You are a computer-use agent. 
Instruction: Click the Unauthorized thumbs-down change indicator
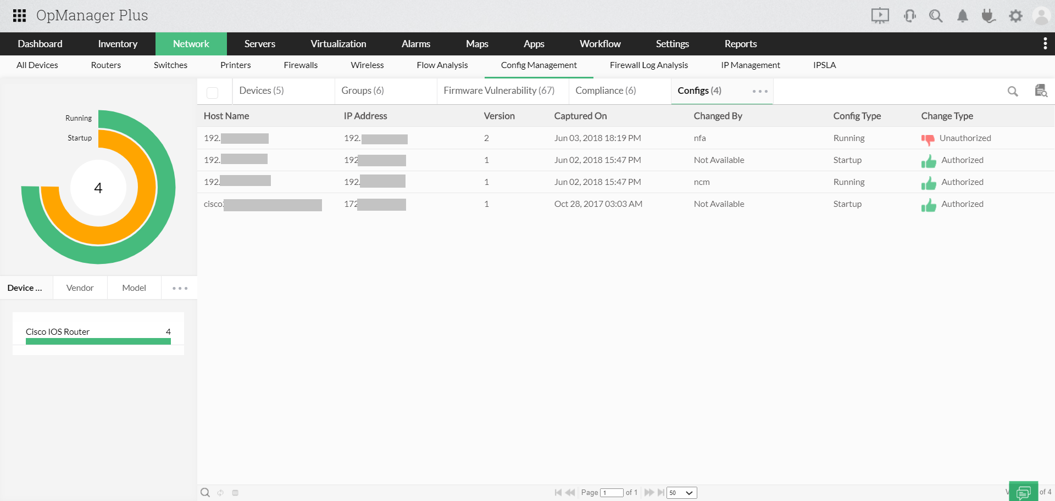tap(928, 139)
